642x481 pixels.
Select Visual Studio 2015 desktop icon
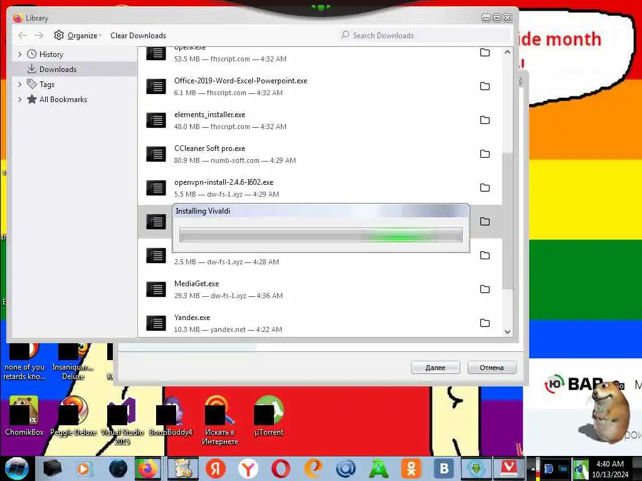[x=122, y=420]
